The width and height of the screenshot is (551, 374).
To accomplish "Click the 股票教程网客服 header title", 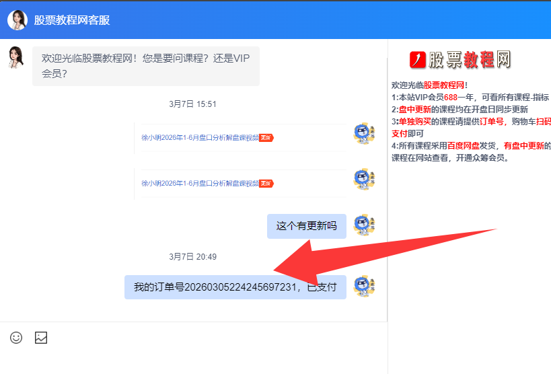I will [72, 20].
